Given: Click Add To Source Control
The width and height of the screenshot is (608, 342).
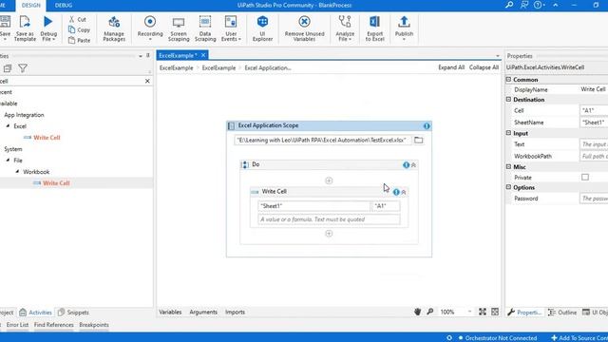Looking at the screenshot, I should pos(579,338).
